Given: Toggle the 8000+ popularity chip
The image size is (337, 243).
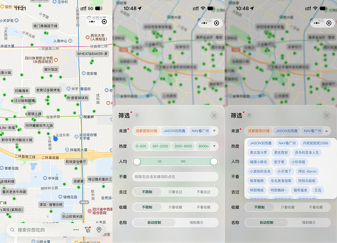Looking at the screenshot, I should pyautogui.click(x=204, y=146).
